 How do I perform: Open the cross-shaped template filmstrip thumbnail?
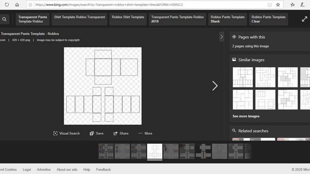tap(203, 151)
